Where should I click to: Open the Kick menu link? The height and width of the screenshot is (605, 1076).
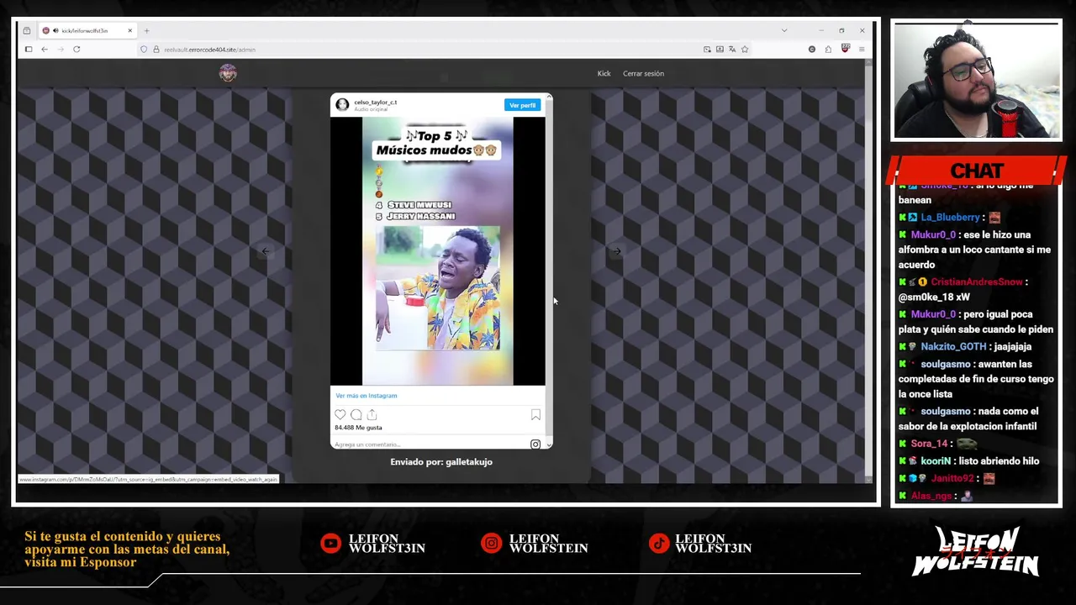[604, 73]
